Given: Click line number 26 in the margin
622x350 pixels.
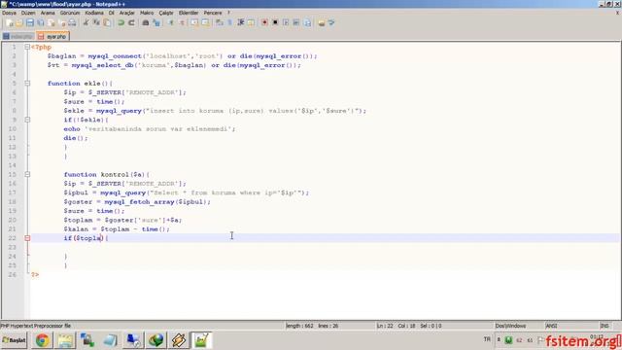Looking at the screenshot, I should 13,274.
